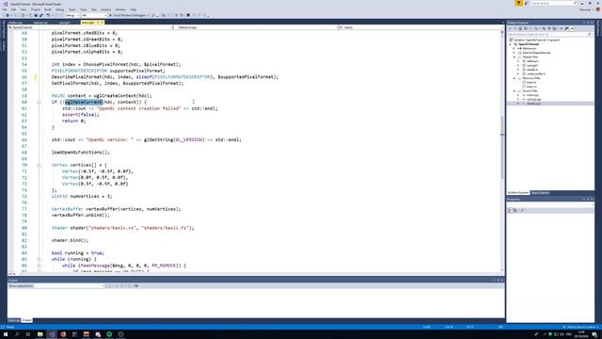The image size is (602, 339).
Task: Close the main.cpp editor tab
Action: coord(103,23)
